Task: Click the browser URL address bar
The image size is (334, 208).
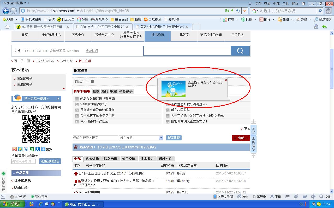Action: (122, 11)
